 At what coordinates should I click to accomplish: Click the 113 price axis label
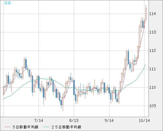pyautogui.click(x=152, y=32)
